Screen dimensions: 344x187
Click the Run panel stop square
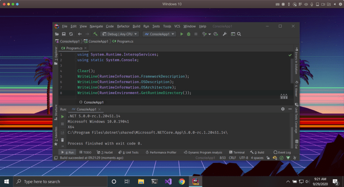tap(62, 124)
